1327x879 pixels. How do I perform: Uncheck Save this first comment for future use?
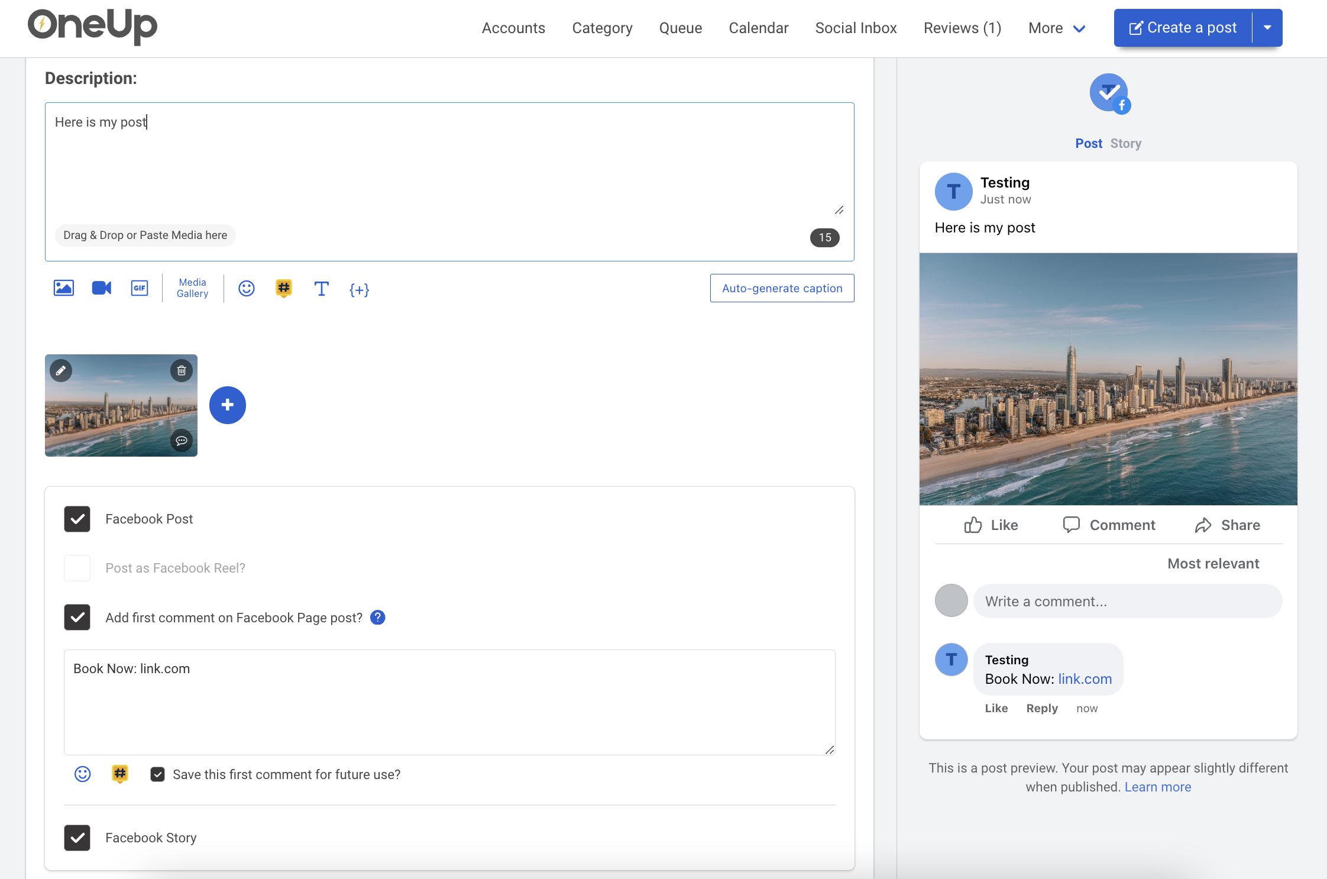[x=157, y=774]
